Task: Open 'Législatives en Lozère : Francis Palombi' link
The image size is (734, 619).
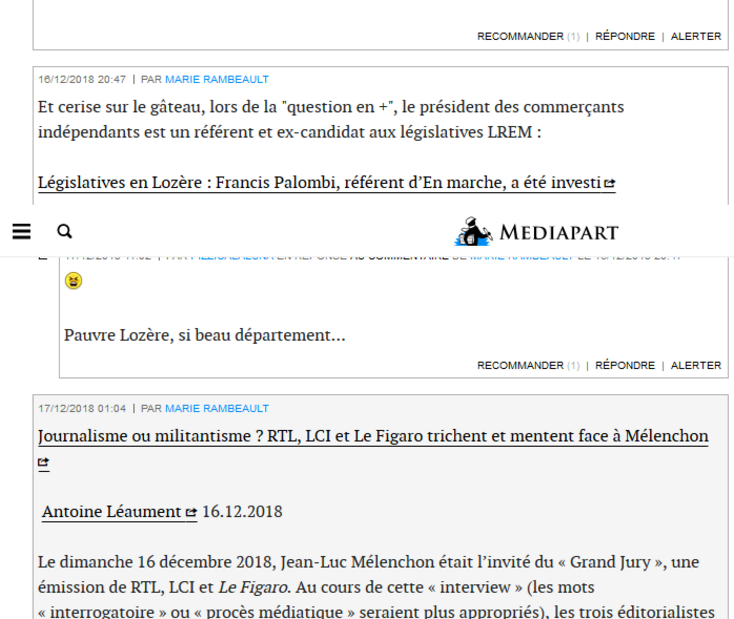Action: pyautogui.click(x=319, y=183)
